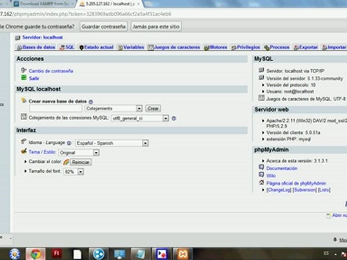Open the Español - Spanish language dropdown
This screenshot has height=260, width=347.
pos(112,143)
